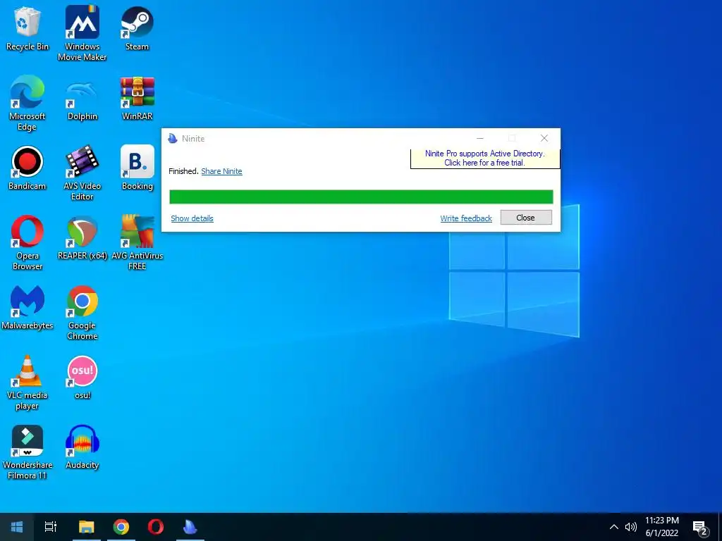722x541 pixels.
Task: Select the REAPER (x64) desktop shortcut
Action: pos(82,238)
